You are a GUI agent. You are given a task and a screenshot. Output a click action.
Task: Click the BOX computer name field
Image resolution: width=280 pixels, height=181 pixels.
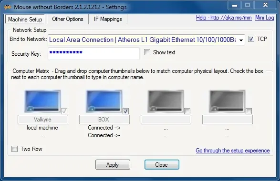[104, 120]
